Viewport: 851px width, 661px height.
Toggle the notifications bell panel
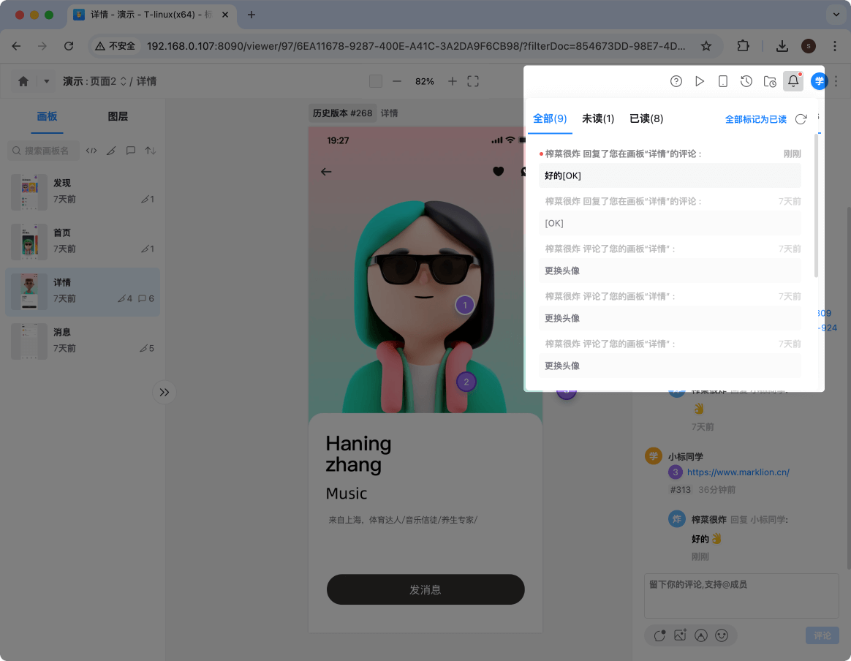pos(793,81)
